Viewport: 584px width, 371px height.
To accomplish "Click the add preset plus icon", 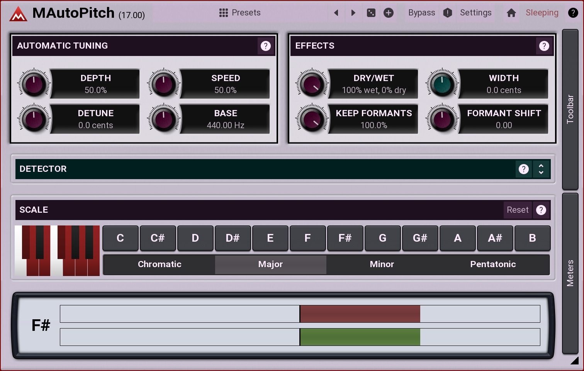I will coord(389,13).
